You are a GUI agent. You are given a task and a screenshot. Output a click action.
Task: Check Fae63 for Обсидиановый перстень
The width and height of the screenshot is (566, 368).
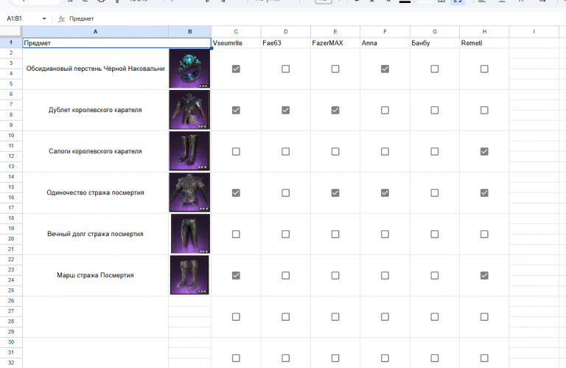(x=285, y=69)
